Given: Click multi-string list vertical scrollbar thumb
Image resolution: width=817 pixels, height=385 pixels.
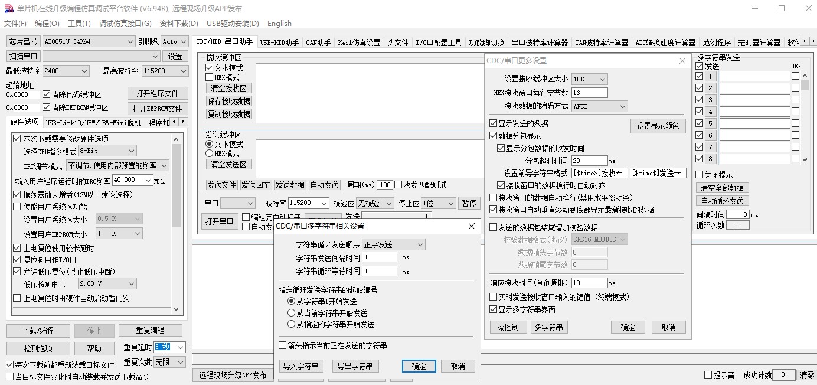Looking at the screenshot, I should (x=804, y=85).
